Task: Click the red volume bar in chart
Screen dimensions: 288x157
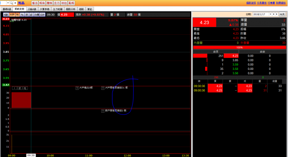Action: pos(21,100)
